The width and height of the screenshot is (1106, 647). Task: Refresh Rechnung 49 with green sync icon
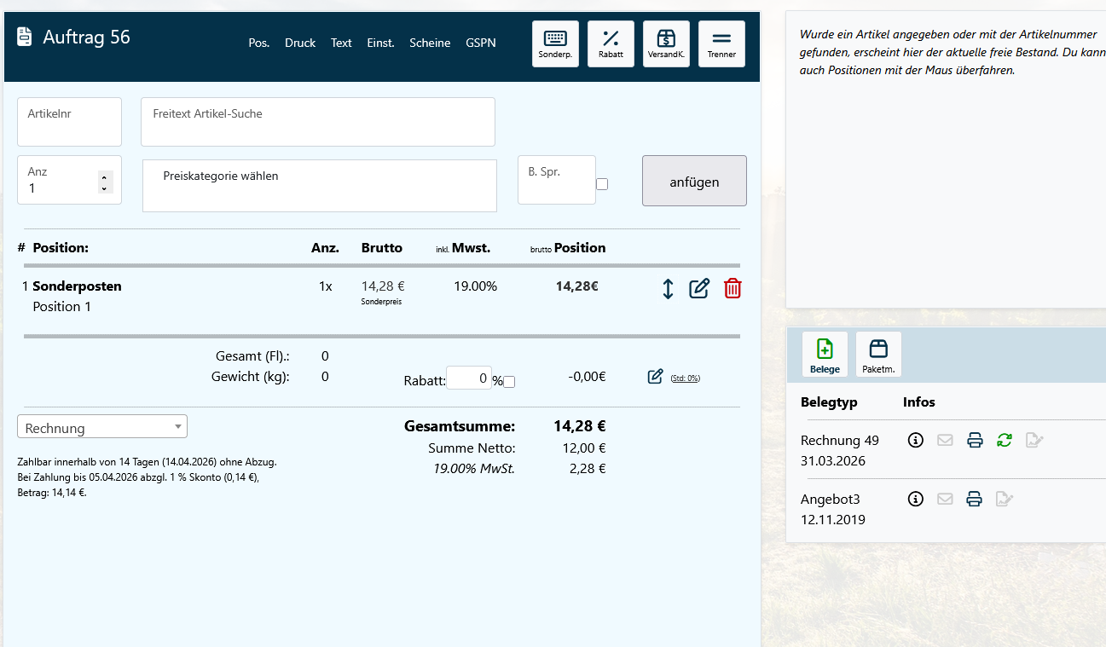click(x=1005, y=441)
